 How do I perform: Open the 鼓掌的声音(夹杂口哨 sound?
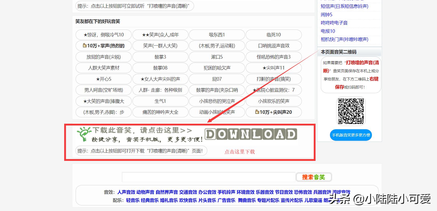pos(217,90)
